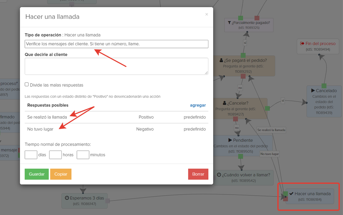Click red connector below ¿Se pagará el pedido? node
The height and width of the screenshot is (215, 343).
point(243,76)
